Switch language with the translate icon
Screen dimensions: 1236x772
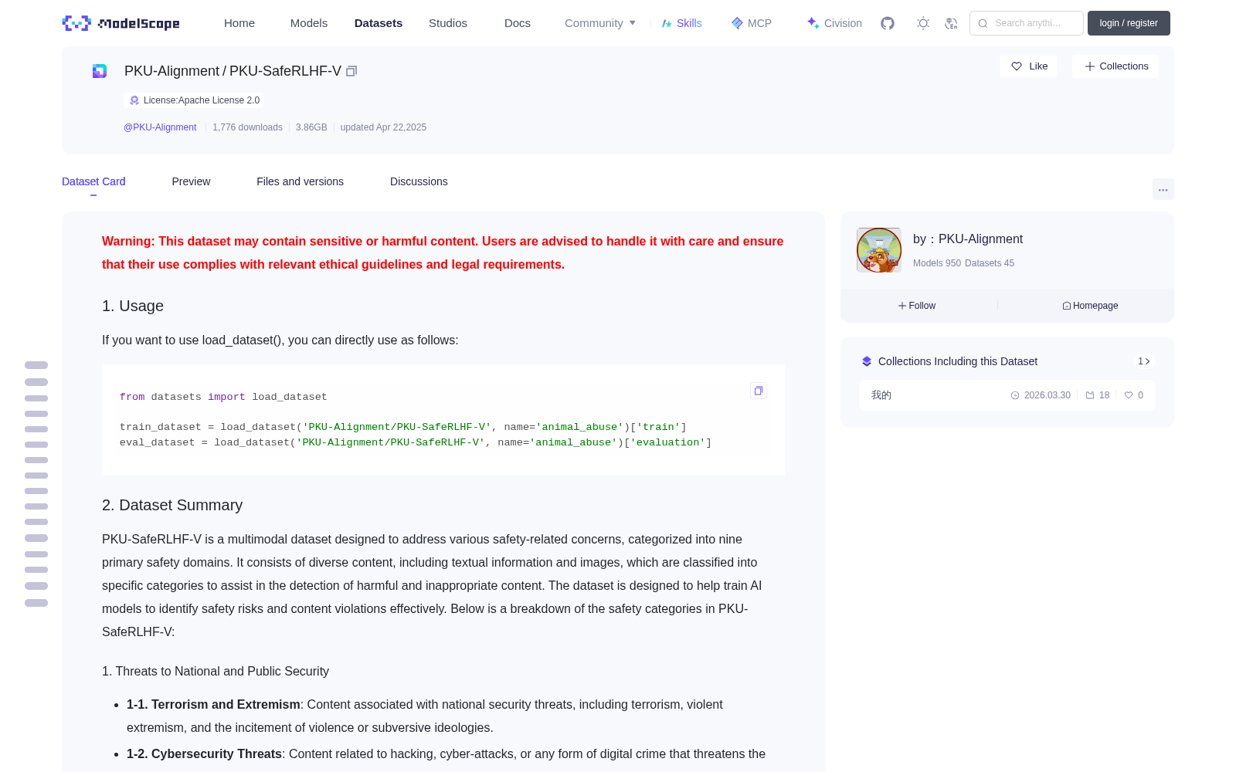952,23
